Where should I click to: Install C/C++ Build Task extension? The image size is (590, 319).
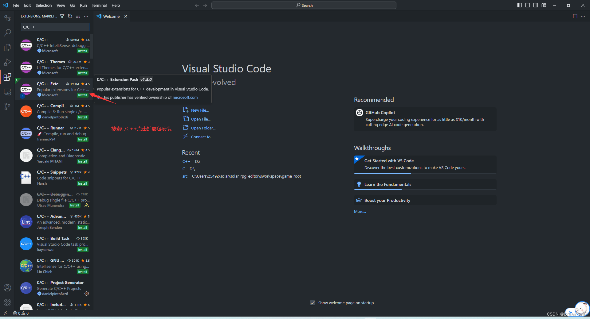pos(82,250)
